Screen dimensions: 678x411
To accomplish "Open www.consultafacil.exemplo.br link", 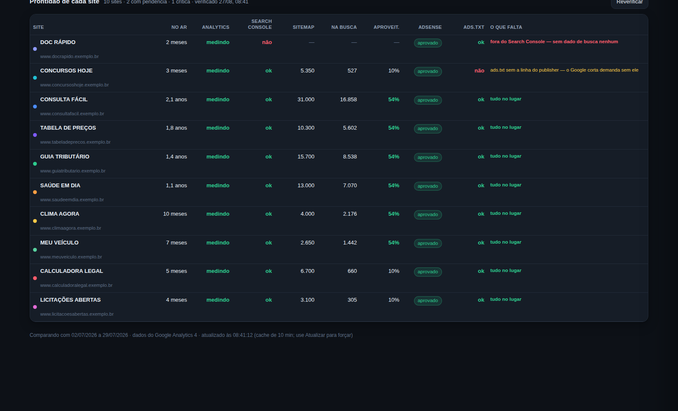I will [x=72, y=114].
